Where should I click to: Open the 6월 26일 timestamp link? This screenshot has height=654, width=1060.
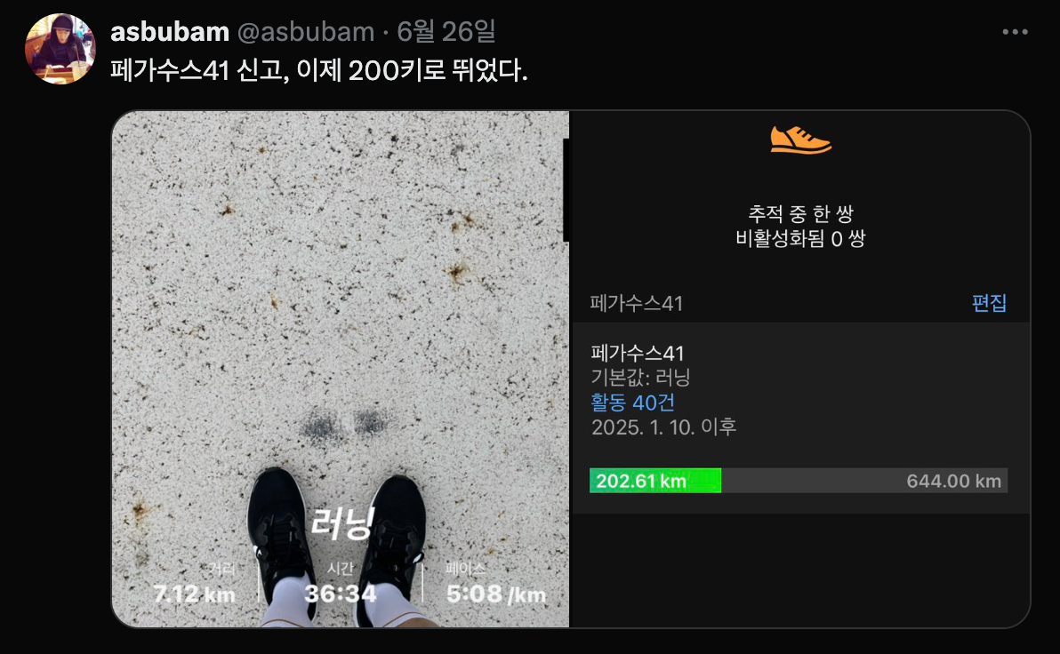pos(446,32)
